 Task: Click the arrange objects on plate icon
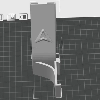pyautogui.click(x=11, y=17)
